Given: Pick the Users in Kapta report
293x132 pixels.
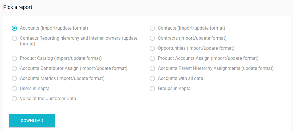Looking at the screenshot, I should [14, 89].
